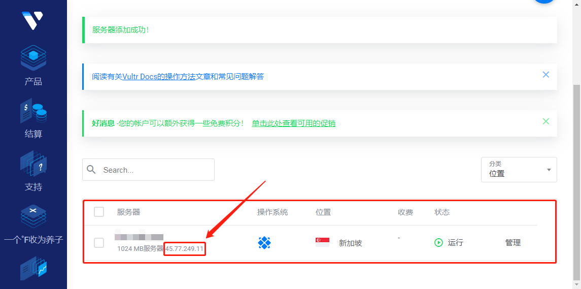Viewport: 581px width, 289px height.
Task: Click the blue operating system icon
Action: tap(264, 243)
